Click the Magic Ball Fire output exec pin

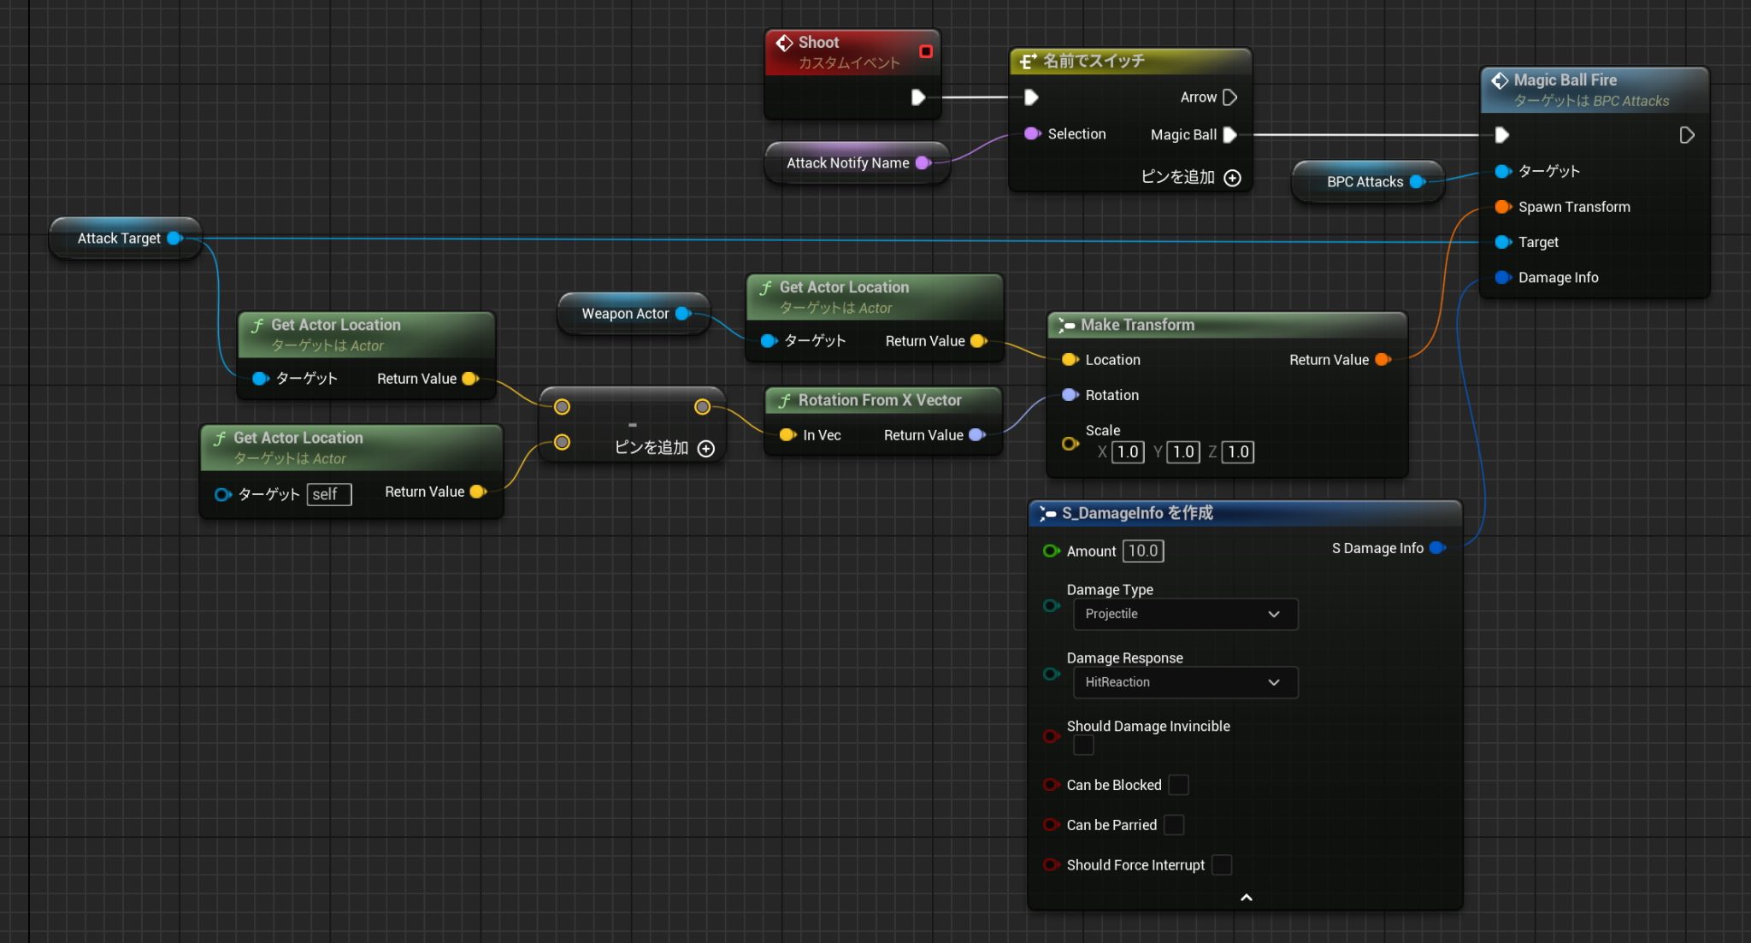coord(1687,135)
